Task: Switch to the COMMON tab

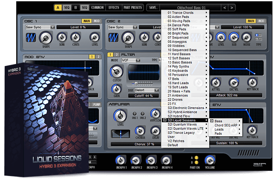Action: [x=97, y=8]
